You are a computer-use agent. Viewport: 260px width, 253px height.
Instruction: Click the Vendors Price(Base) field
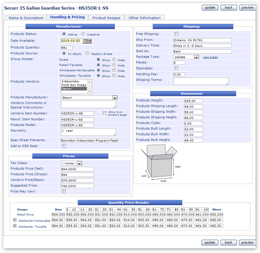point(77,180)
